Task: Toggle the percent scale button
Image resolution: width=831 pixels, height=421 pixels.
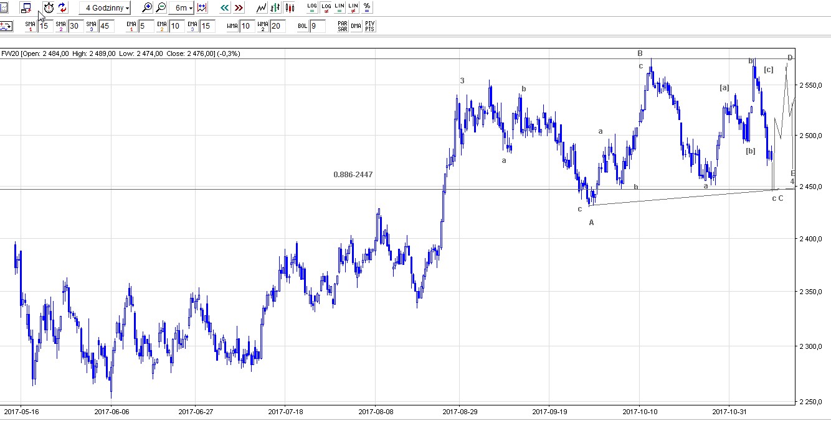Action: [367, 8]
